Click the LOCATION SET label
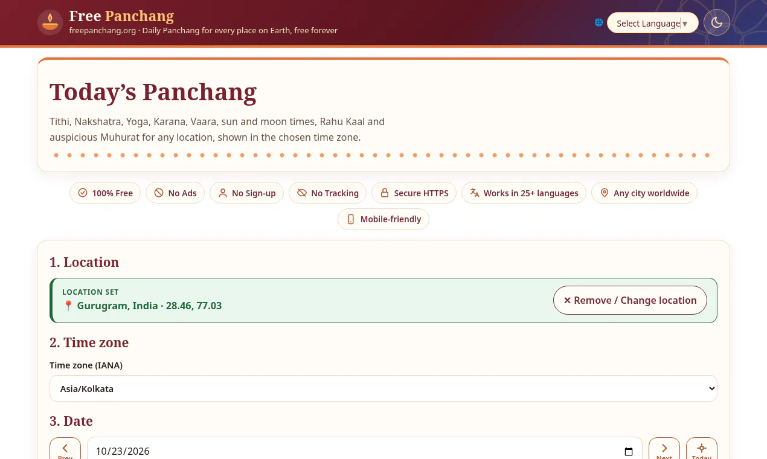Screen dimensions: 767x459 (91, 292)
